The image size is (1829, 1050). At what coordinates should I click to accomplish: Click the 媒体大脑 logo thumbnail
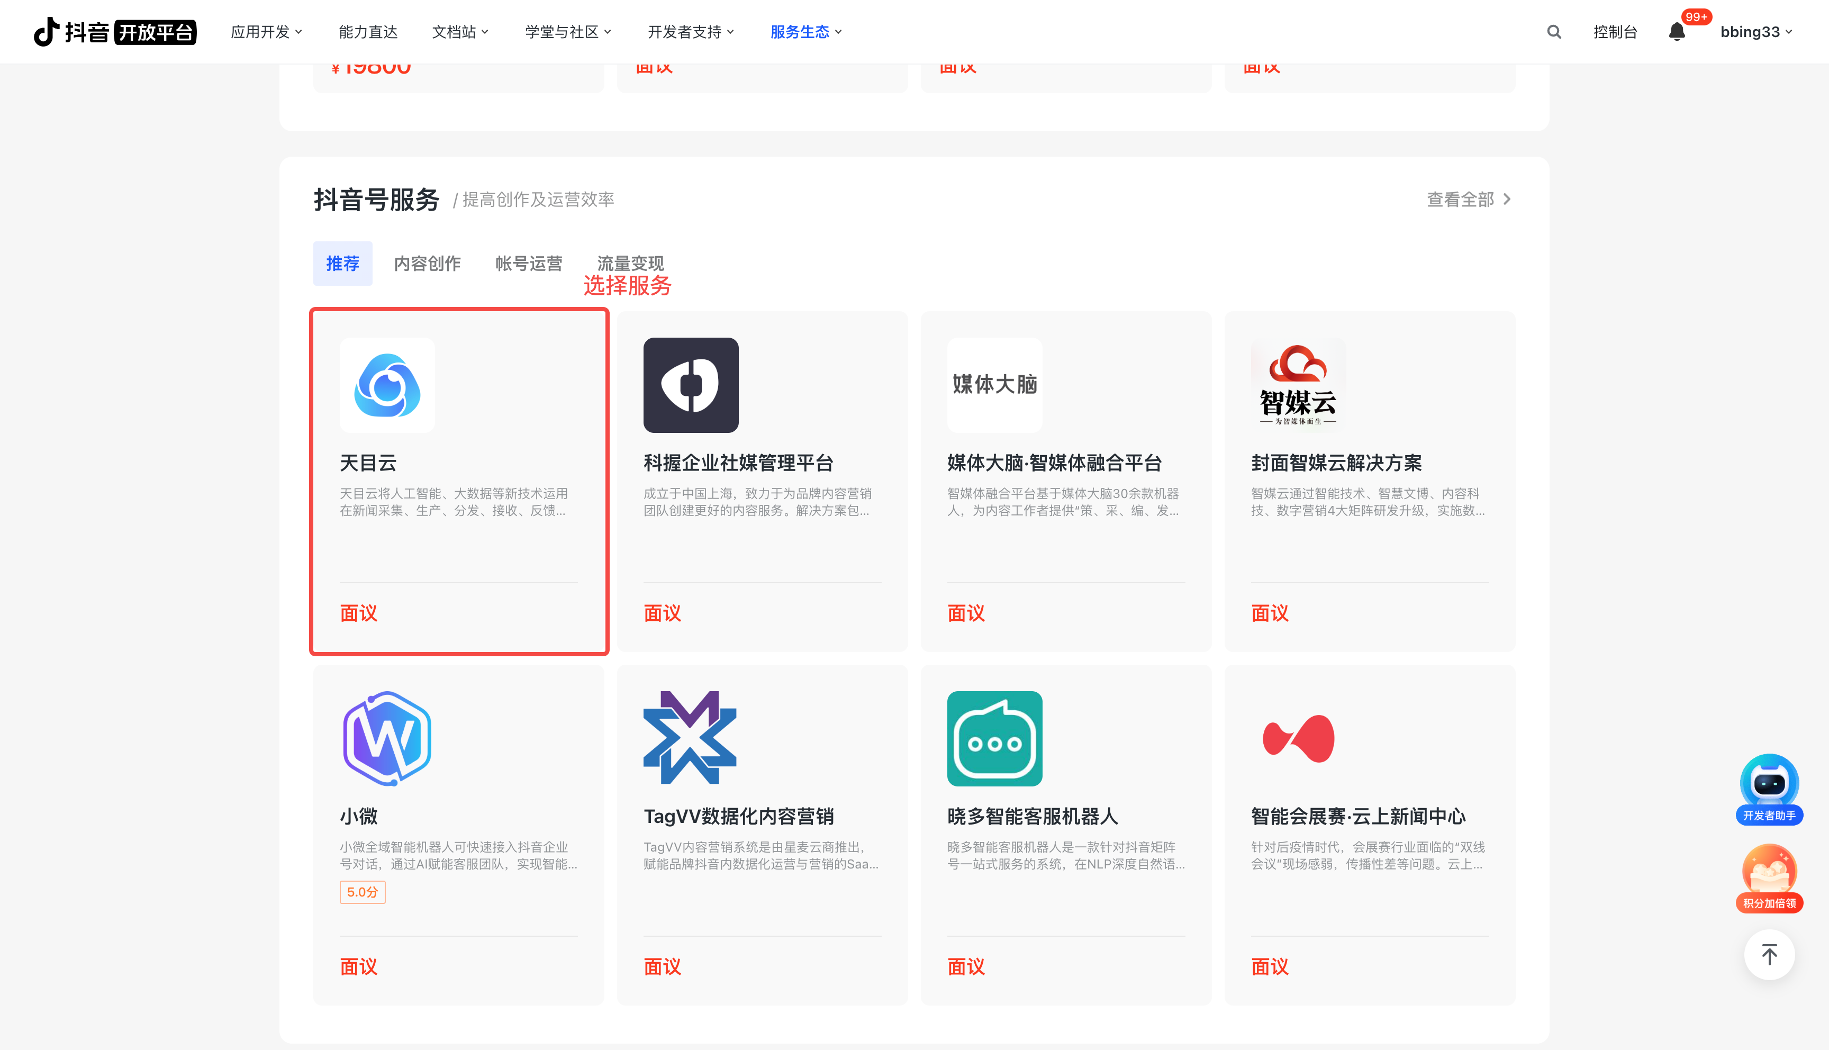994,385
